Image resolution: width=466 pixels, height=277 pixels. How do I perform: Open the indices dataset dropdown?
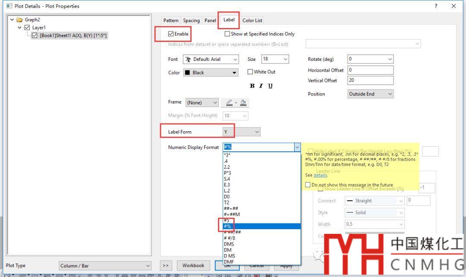click(x=363, y=44)
